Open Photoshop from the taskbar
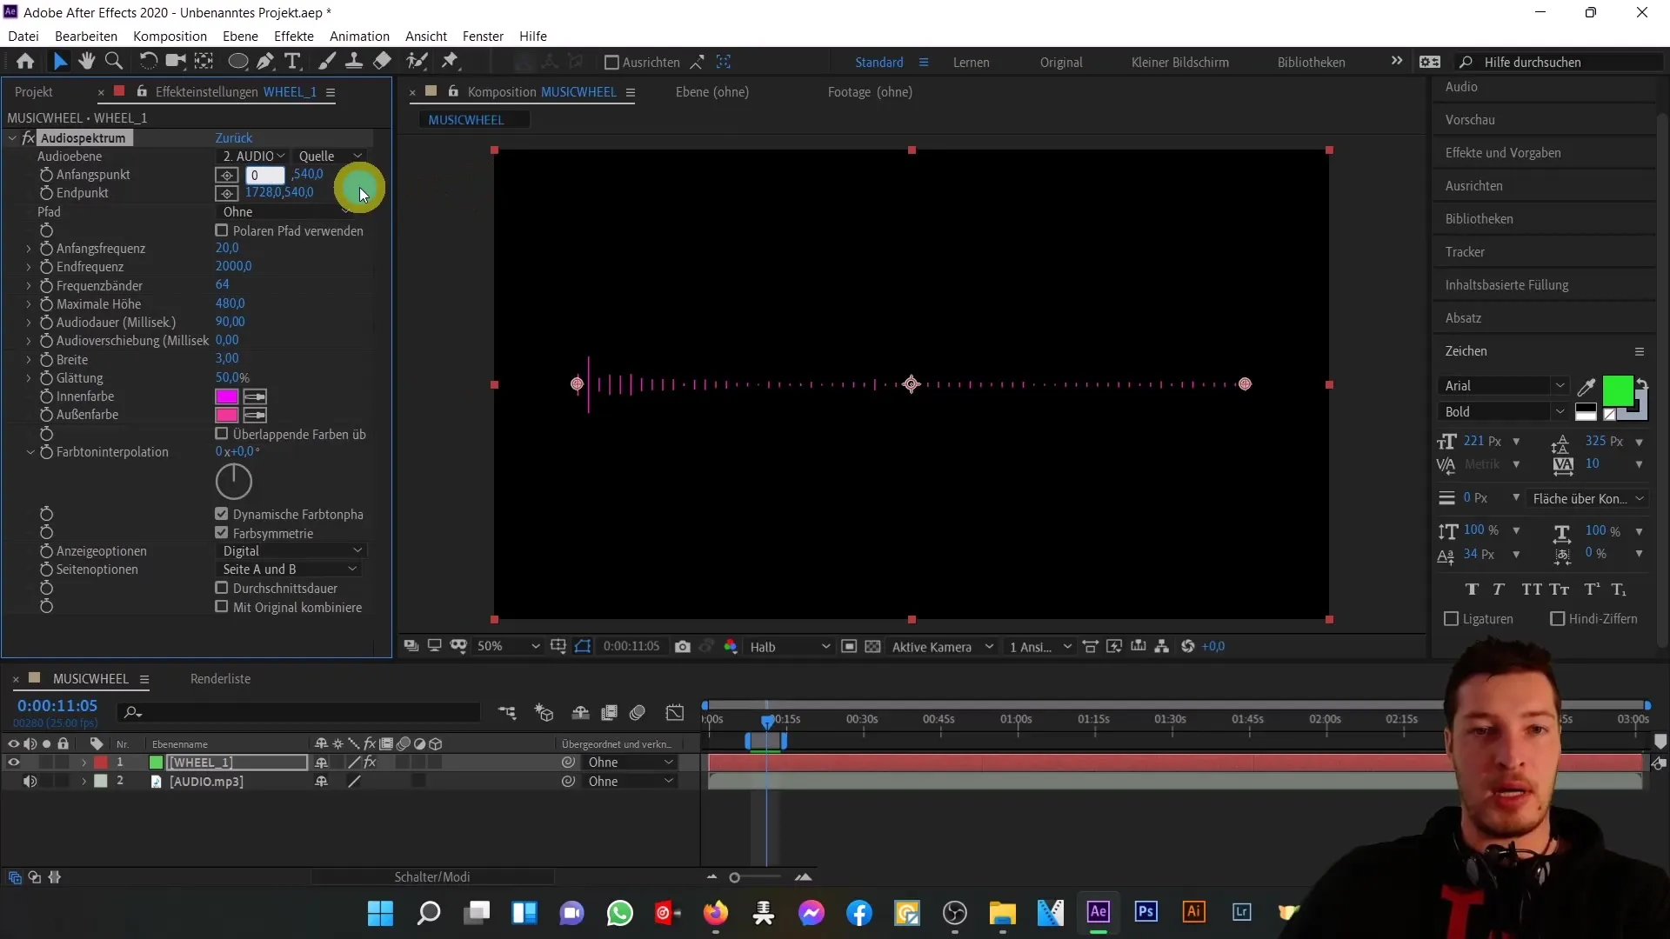 coord(1146,912)
